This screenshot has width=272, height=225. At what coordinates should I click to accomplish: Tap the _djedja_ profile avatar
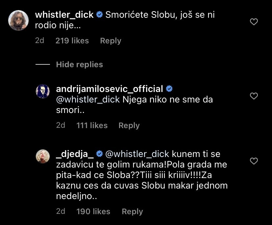42,156
